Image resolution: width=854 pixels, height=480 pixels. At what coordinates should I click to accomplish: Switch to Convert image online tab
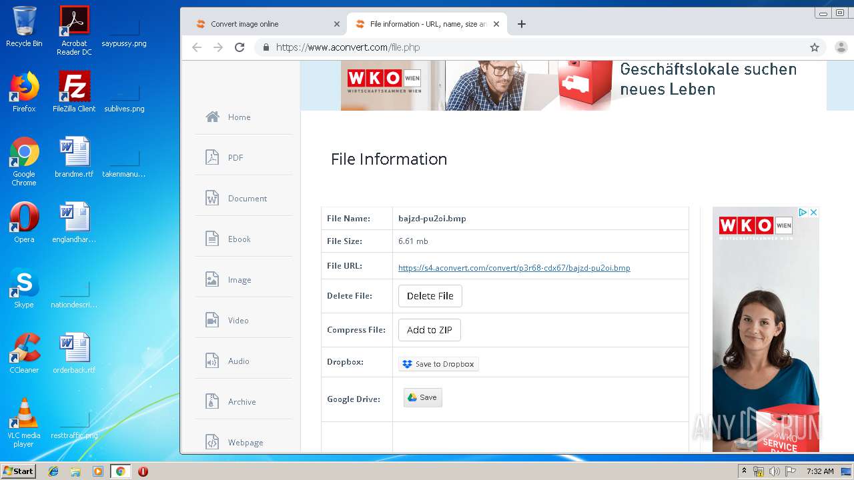263,24
